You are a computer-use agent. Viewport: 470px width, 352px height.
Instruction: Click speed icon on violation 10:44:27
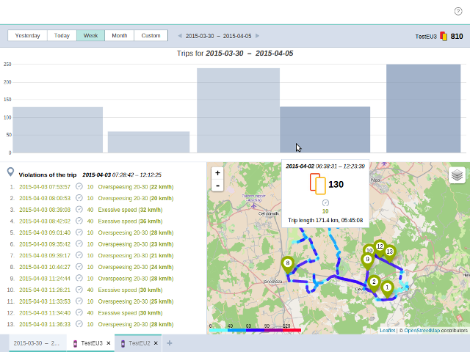pyautogui.click(x=79, y=267)
